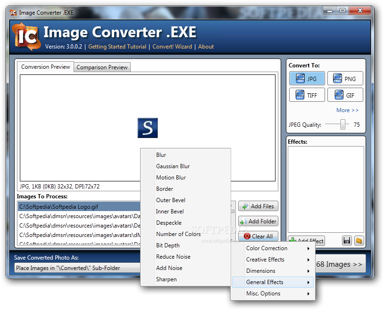Minimize the Image Converter window
This screenshot has height=310, width=384.
click(330, 10)
